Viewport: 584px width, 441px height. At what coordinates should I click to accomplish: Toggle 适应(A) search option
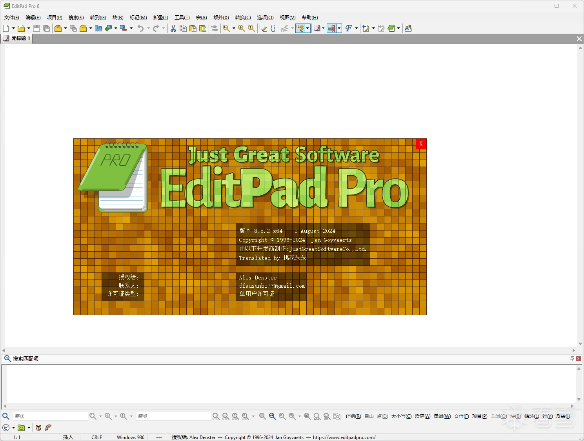click(422, 416)
